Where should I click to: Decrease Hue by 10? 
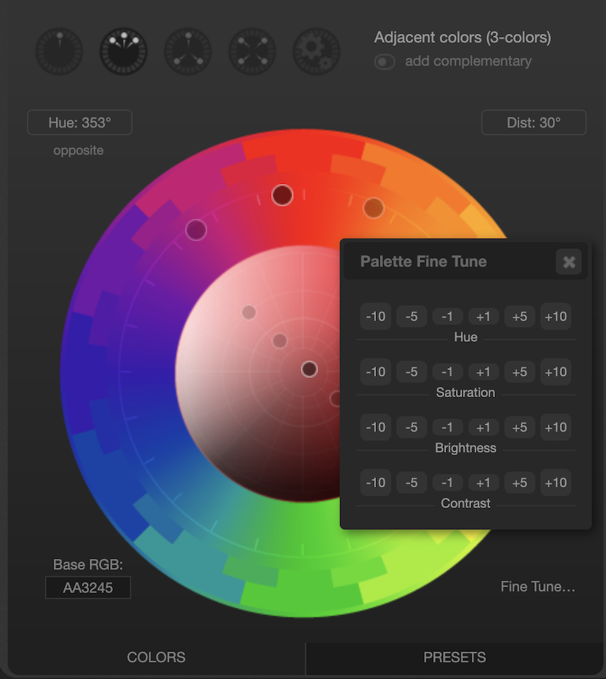coord(375,316)
